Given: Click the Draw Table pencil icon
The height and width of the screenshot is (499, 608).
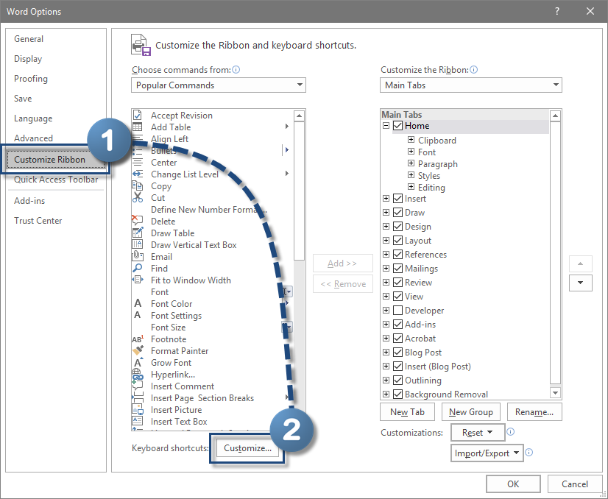Looking at the screenshot, I should 137,233.
